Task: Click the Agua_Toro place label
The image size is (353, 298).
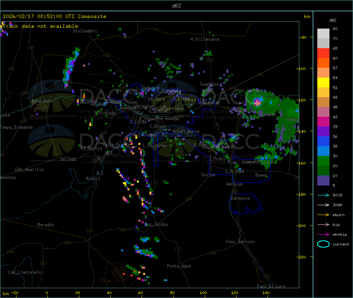Action: tap(42, 101)
